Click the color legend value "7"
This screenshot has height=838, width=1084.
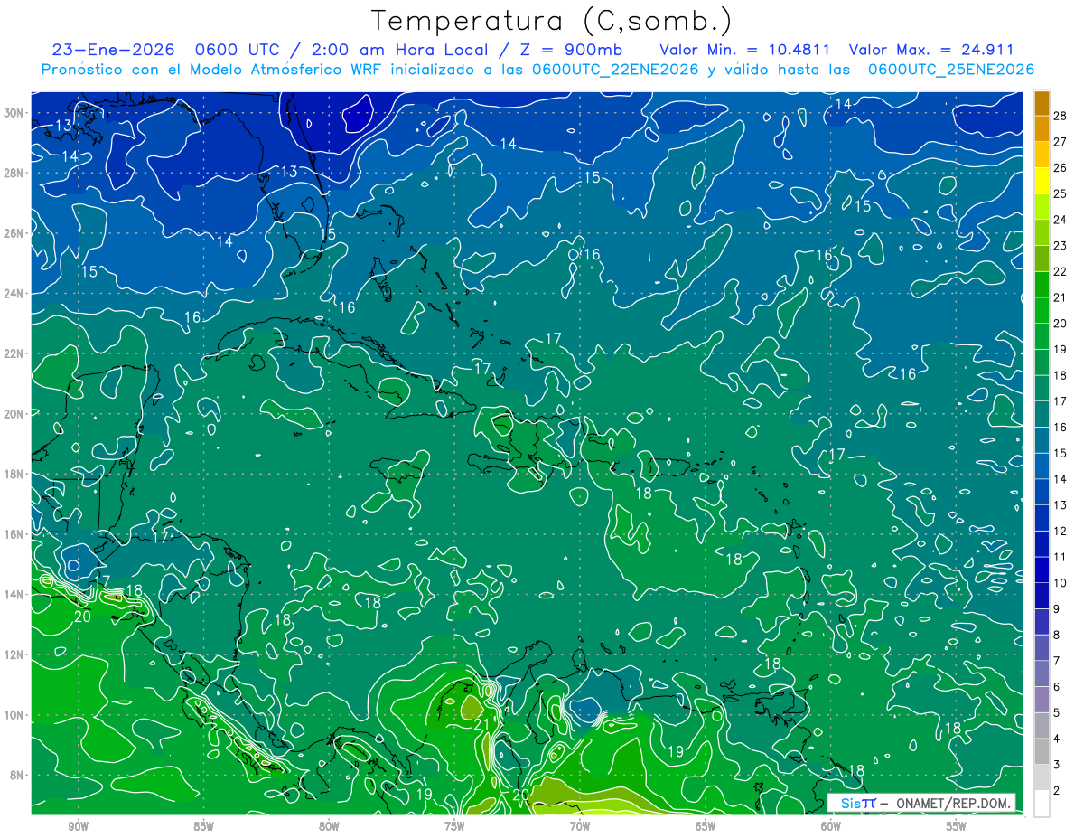point(1057,661)
